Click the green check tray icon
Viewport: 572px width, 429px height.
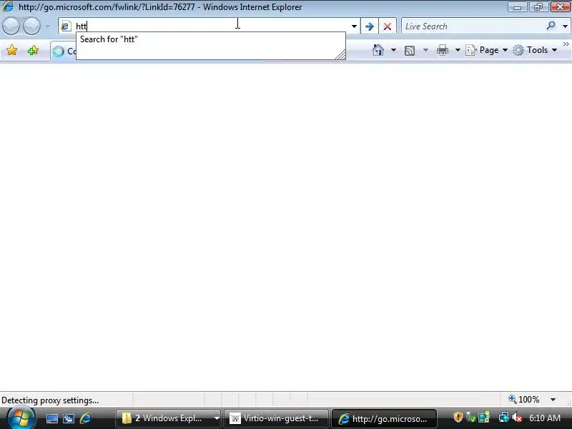[471, 418]
